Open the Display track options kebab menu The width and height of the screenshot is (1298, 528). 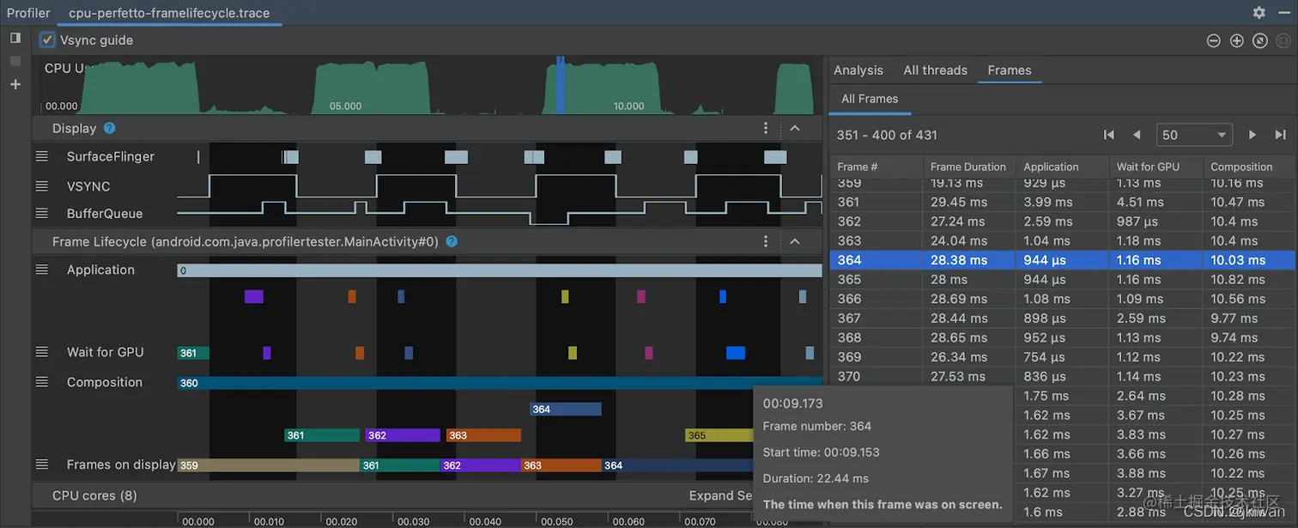point(766,128)
